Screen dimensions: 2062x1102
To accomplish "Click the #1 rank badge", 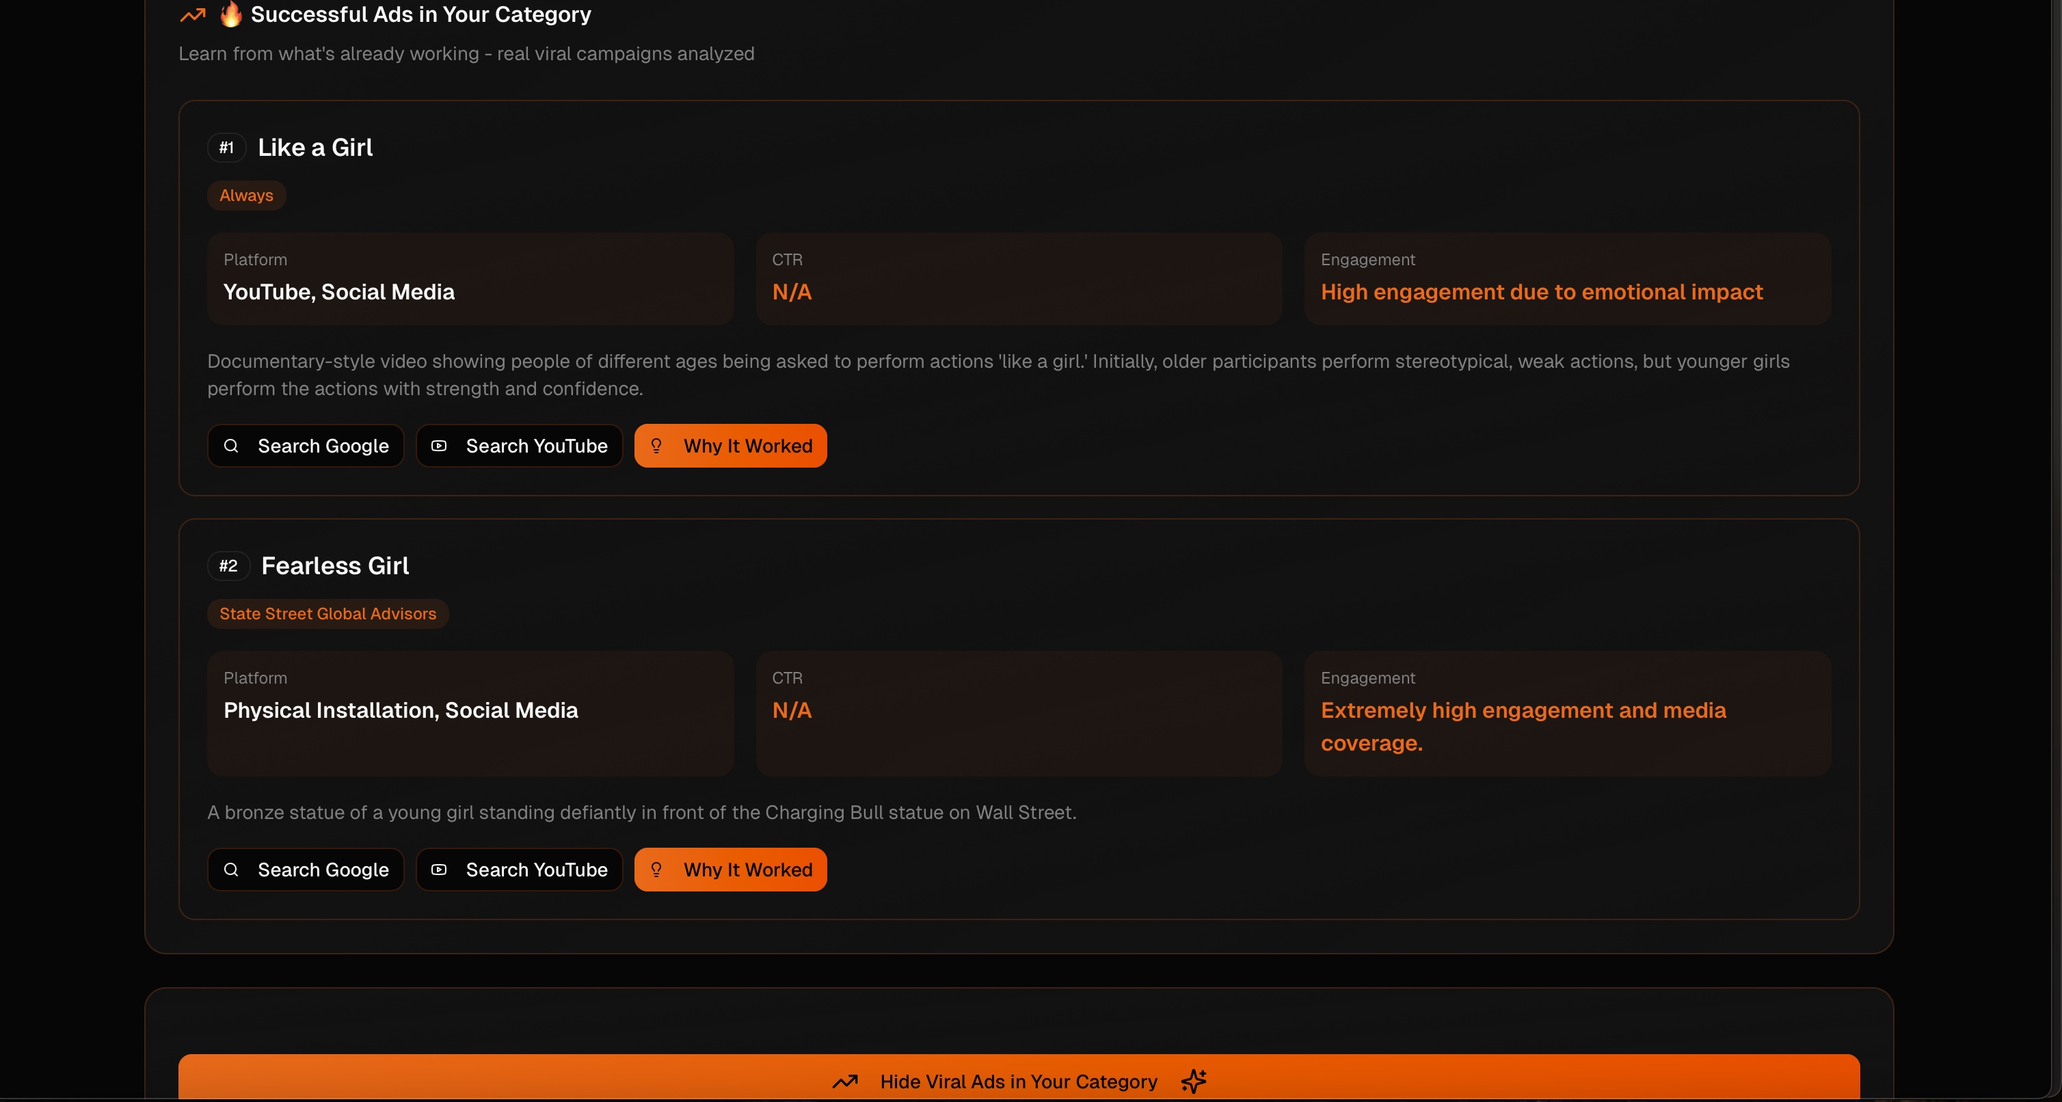I will tap(226, 147).
